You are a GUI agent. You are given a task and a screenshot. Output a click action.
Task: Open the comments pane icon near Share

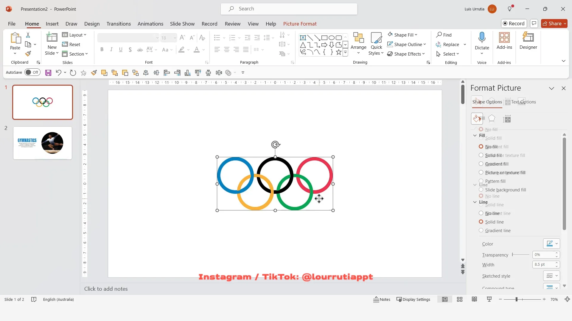(x=534, y=23)
